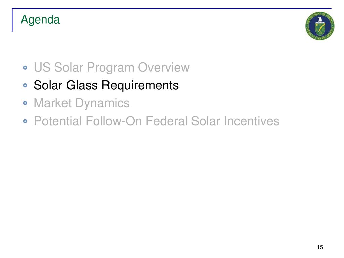Select the blue horizontal title border line

coord(172,8)
